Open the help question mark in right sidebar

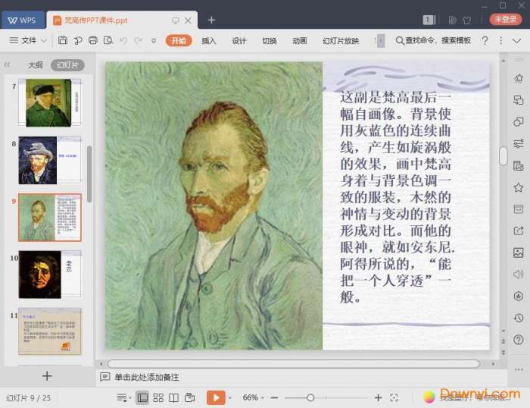518,340
